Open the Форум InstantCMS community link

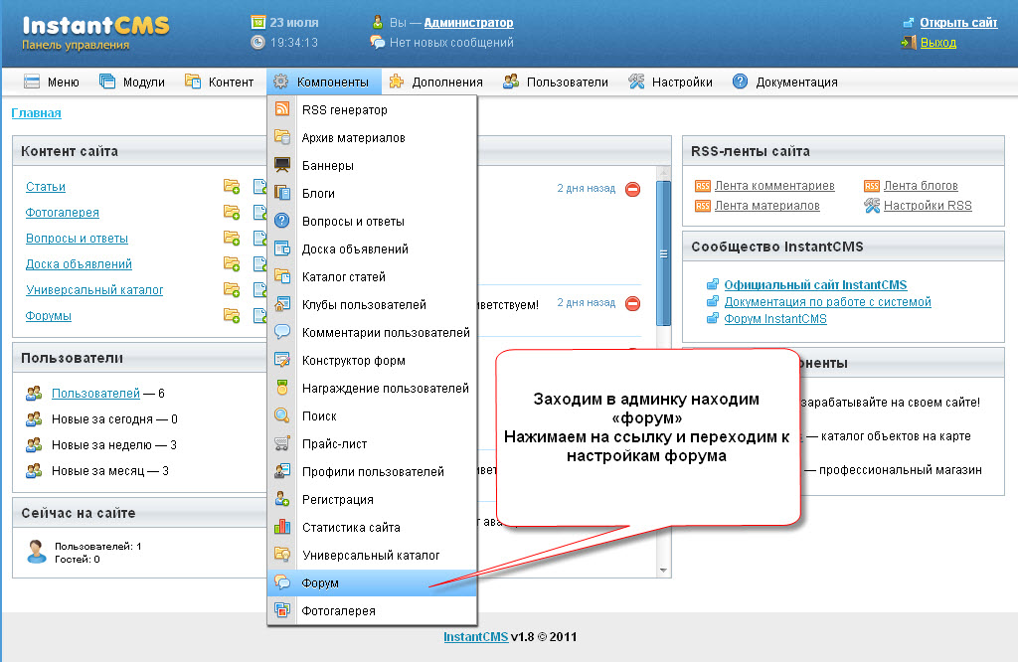pos(775,319)
